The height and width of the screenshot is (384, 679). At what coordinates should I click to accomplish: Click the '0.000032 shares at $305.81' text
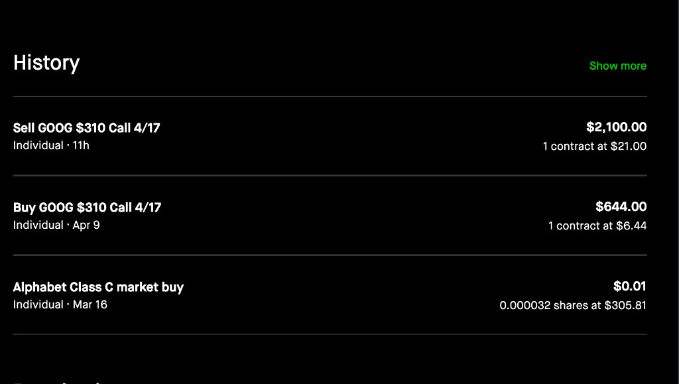click(x=573, y=305)
